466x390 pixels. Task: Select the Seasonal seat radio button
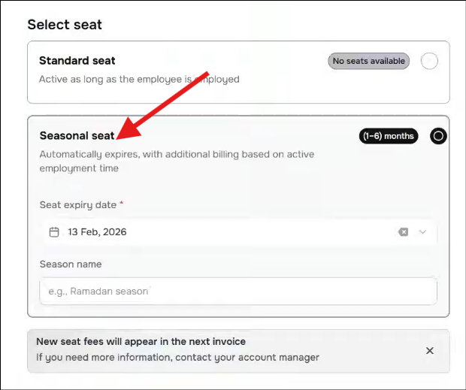coord(438,136)
